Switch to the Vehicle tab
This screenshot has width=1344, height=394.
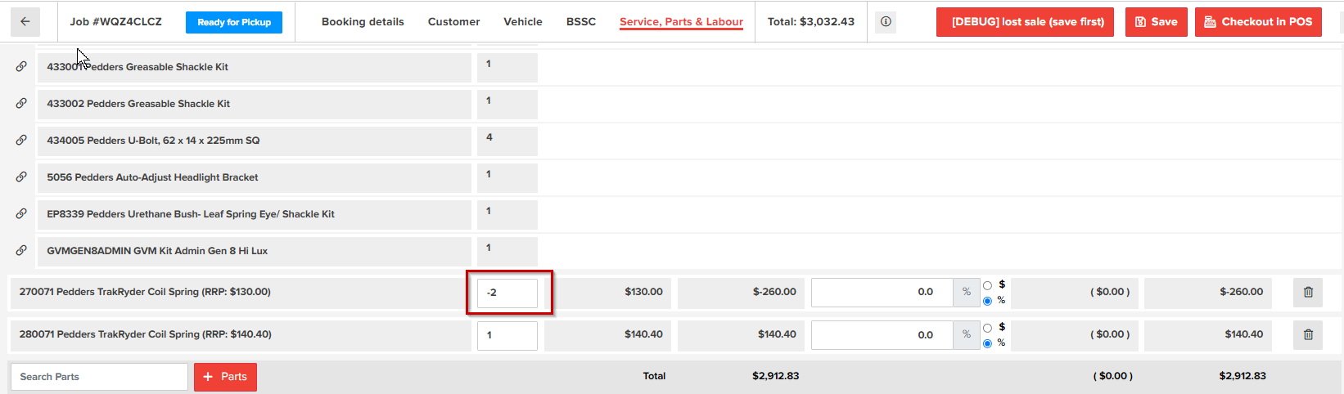(x=522, y=22)
